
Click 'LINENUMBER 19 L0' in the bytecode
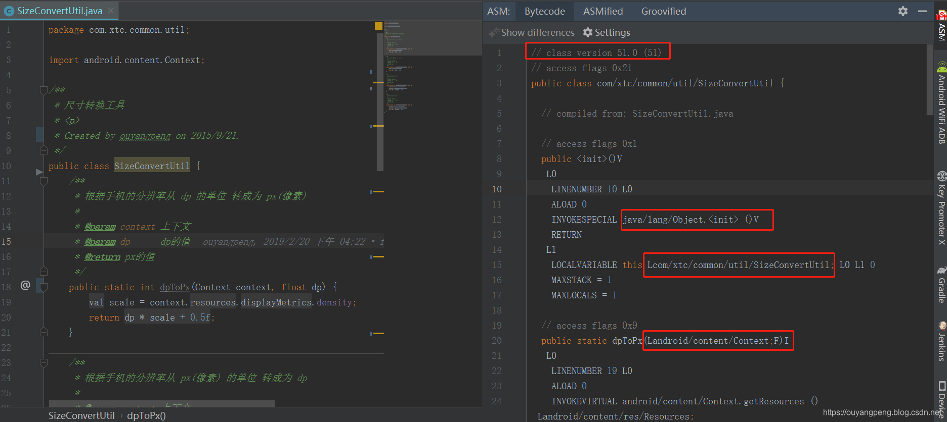coord(591,371)
